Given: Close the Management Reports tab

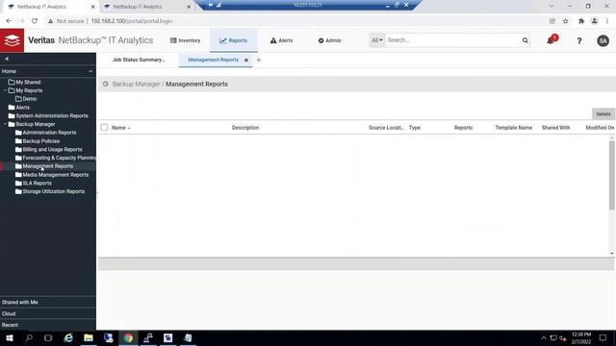Looking at the screenshot, I should pos(246,60).
